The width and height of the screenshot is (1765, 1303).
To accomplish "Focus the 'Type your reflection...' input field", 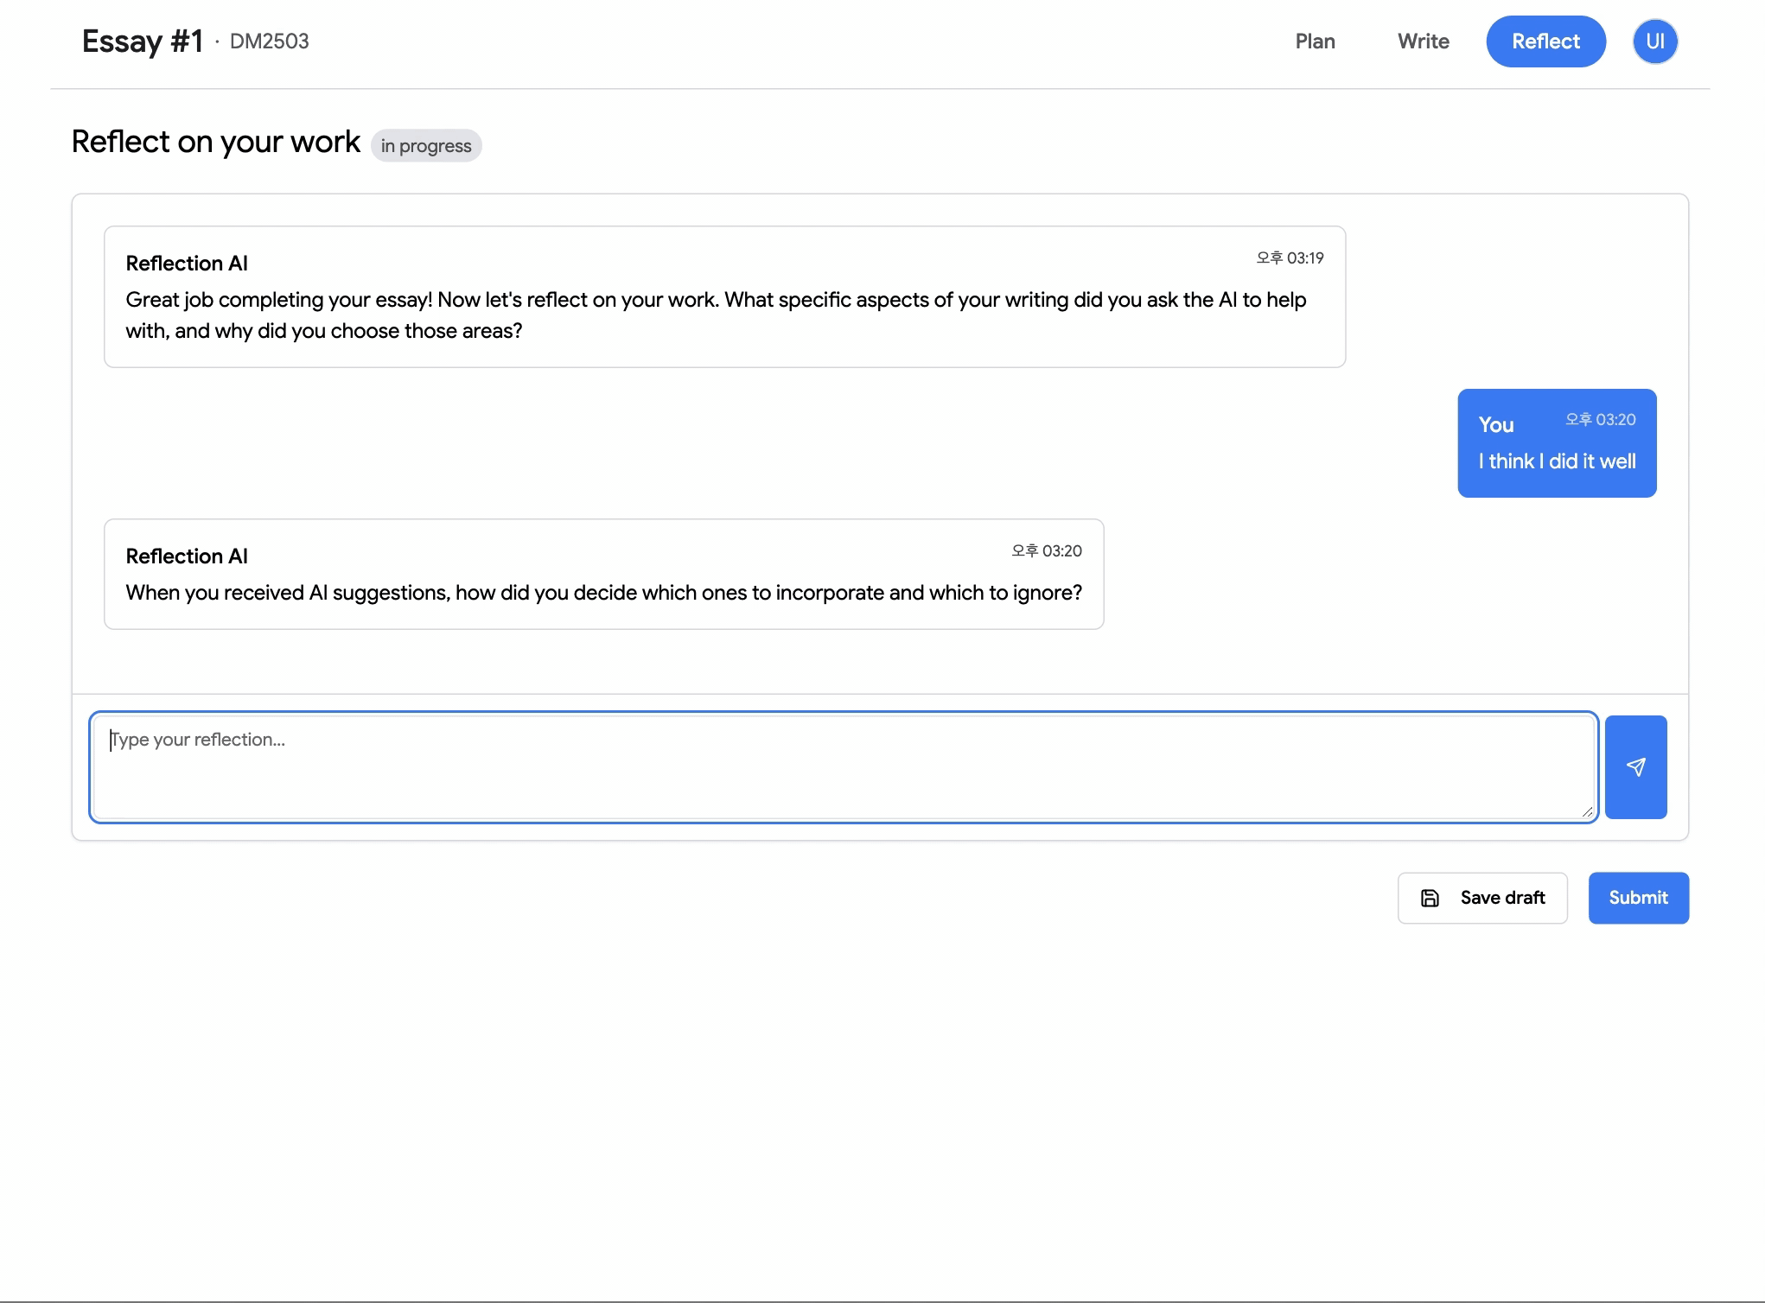I will click(x=843, y=767).
